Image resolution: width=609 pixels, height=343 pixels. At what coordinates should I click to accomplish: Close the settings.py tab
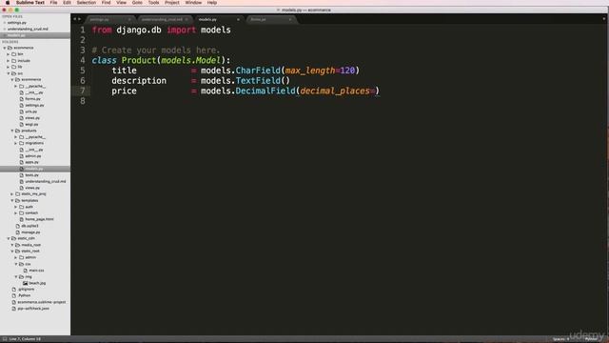pyautogui.click(x=129, y=19)
